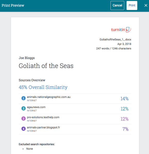This screenshot has height=154, width=149.
Task: Click the 7% similarity score
Action: (125, 129)
